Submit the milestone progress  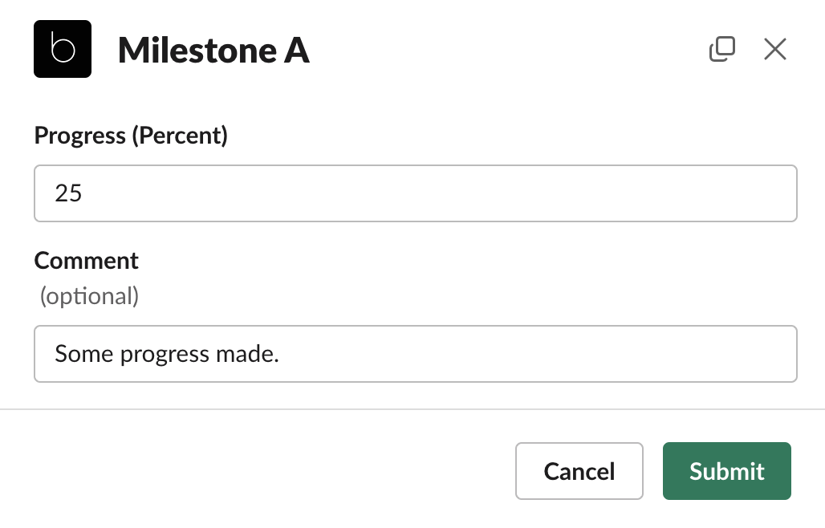(726, 471)
